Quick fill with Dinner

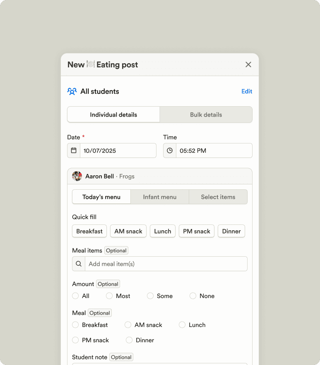231,231
